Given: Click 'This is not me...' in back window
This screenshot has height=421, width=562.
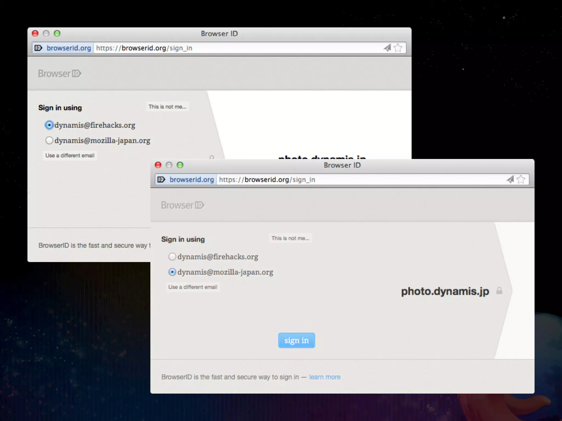Looking at the screenshot, I should tap(167, 107).
